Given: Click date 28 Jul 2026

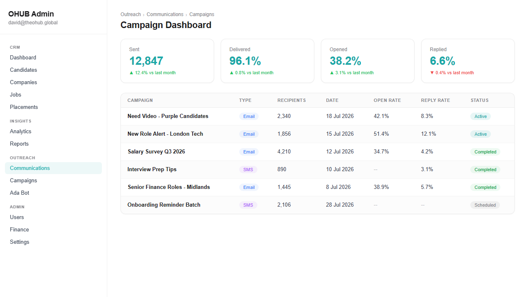Looking at the screenshot, I should [x=340, y=205].
